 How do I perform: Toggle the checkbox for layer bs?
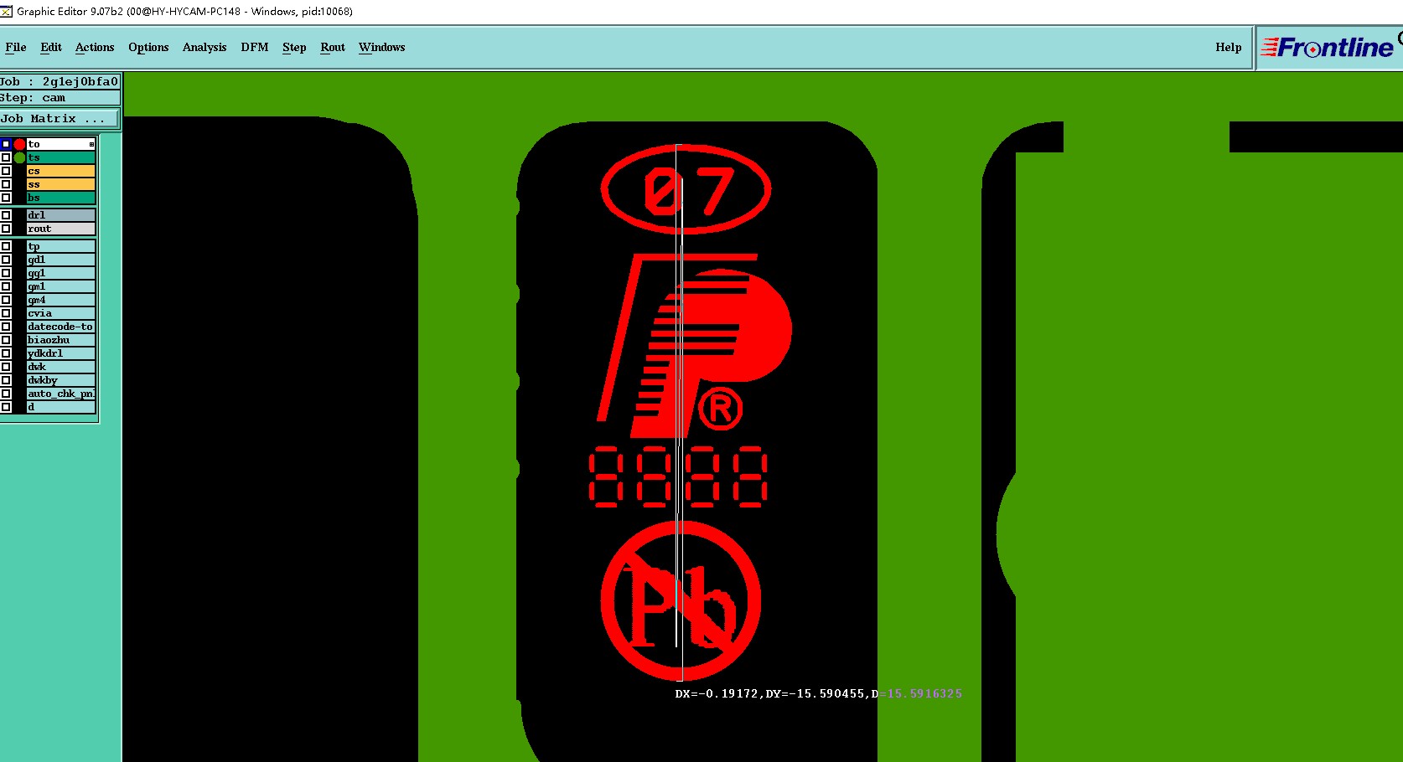[x=6, y=198]
